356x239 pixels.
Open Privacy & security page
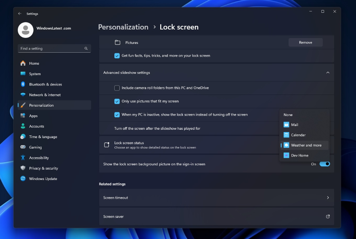[x=55, y=168]
